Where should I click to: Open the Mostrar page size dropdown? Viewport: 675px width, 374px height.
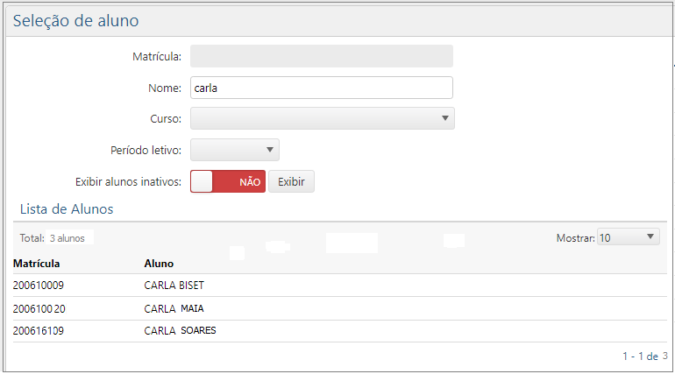[x=628, y=237]
